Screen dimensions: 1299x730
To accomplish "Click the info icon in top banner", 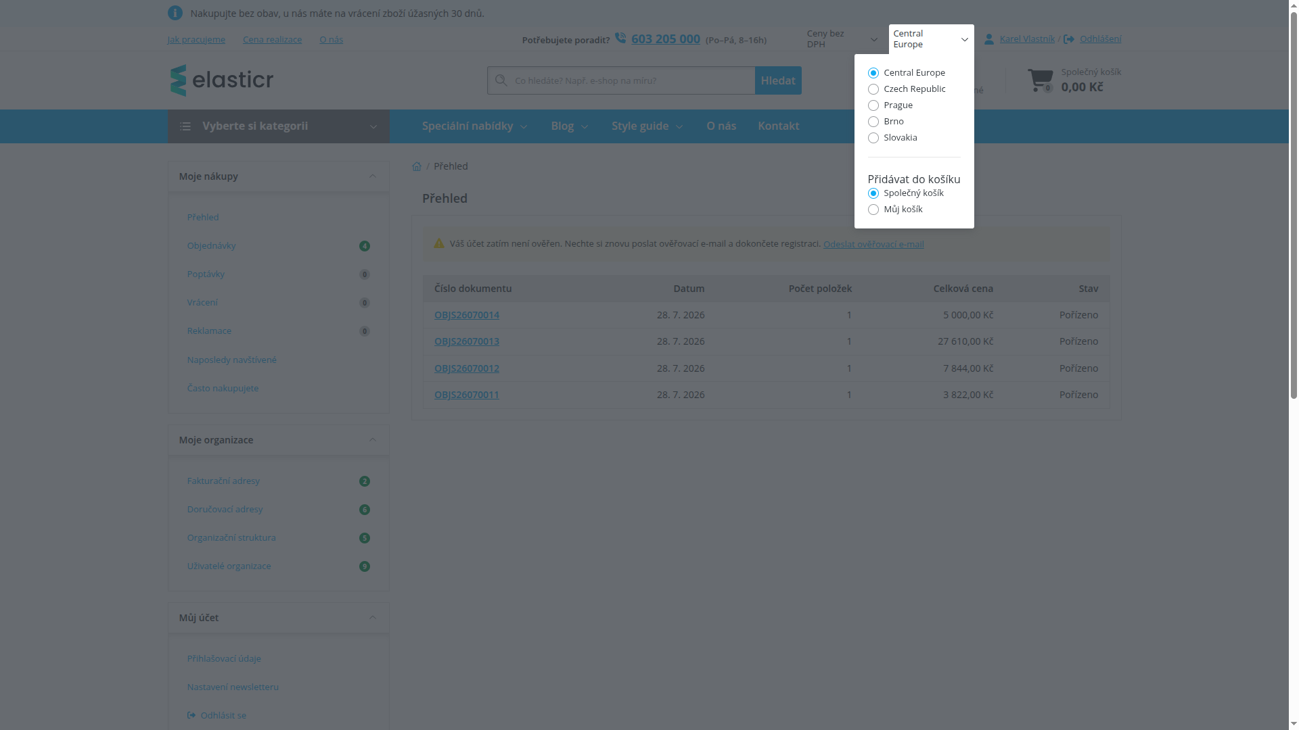I will pos(175,13).
